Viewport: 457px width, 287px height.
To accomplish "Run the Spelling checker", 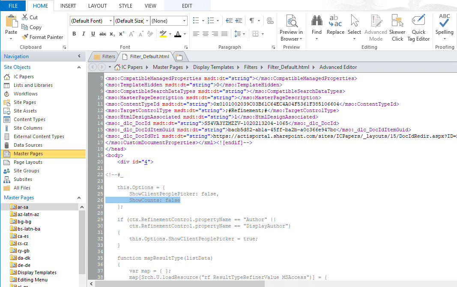I will [444, 27].
